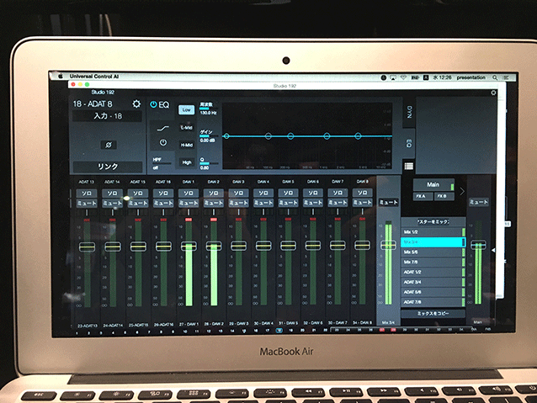
Task: Click the 23-ADAT13 channel label
Action: pos(87,326)
